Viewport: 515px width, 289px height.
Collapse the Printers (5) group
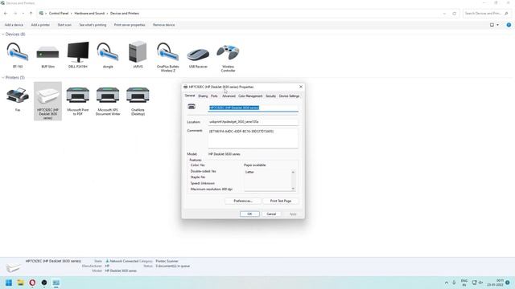pos(3,78)
